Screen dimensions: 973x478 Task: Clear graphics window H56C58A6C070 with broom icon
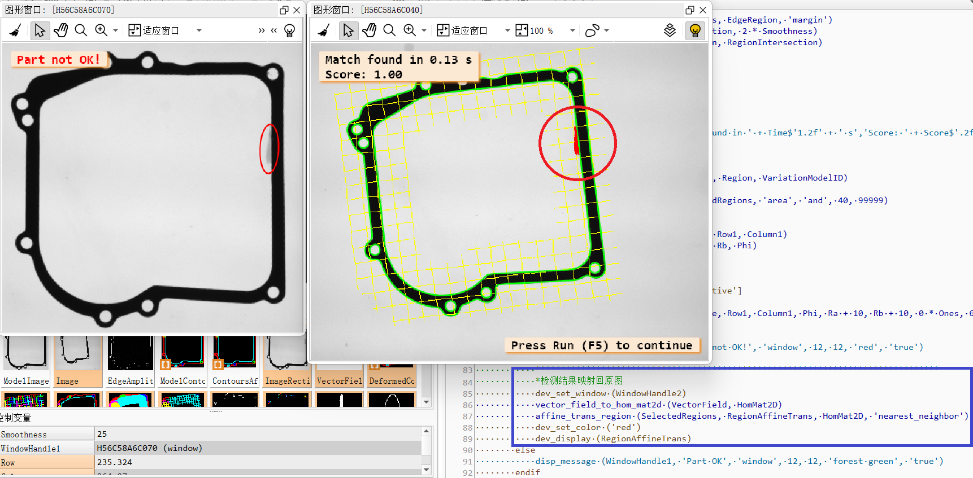point(15,30)
